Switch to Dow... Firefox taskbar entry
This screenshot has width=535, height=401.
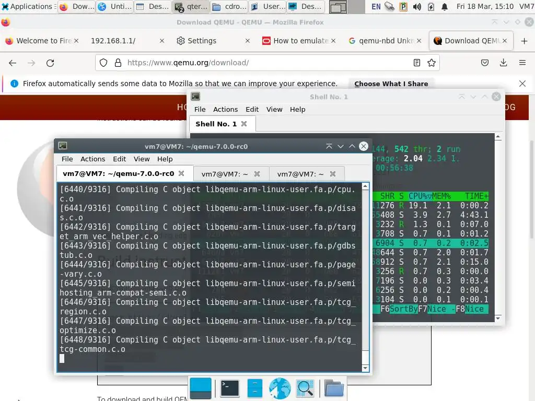(77, 6)
